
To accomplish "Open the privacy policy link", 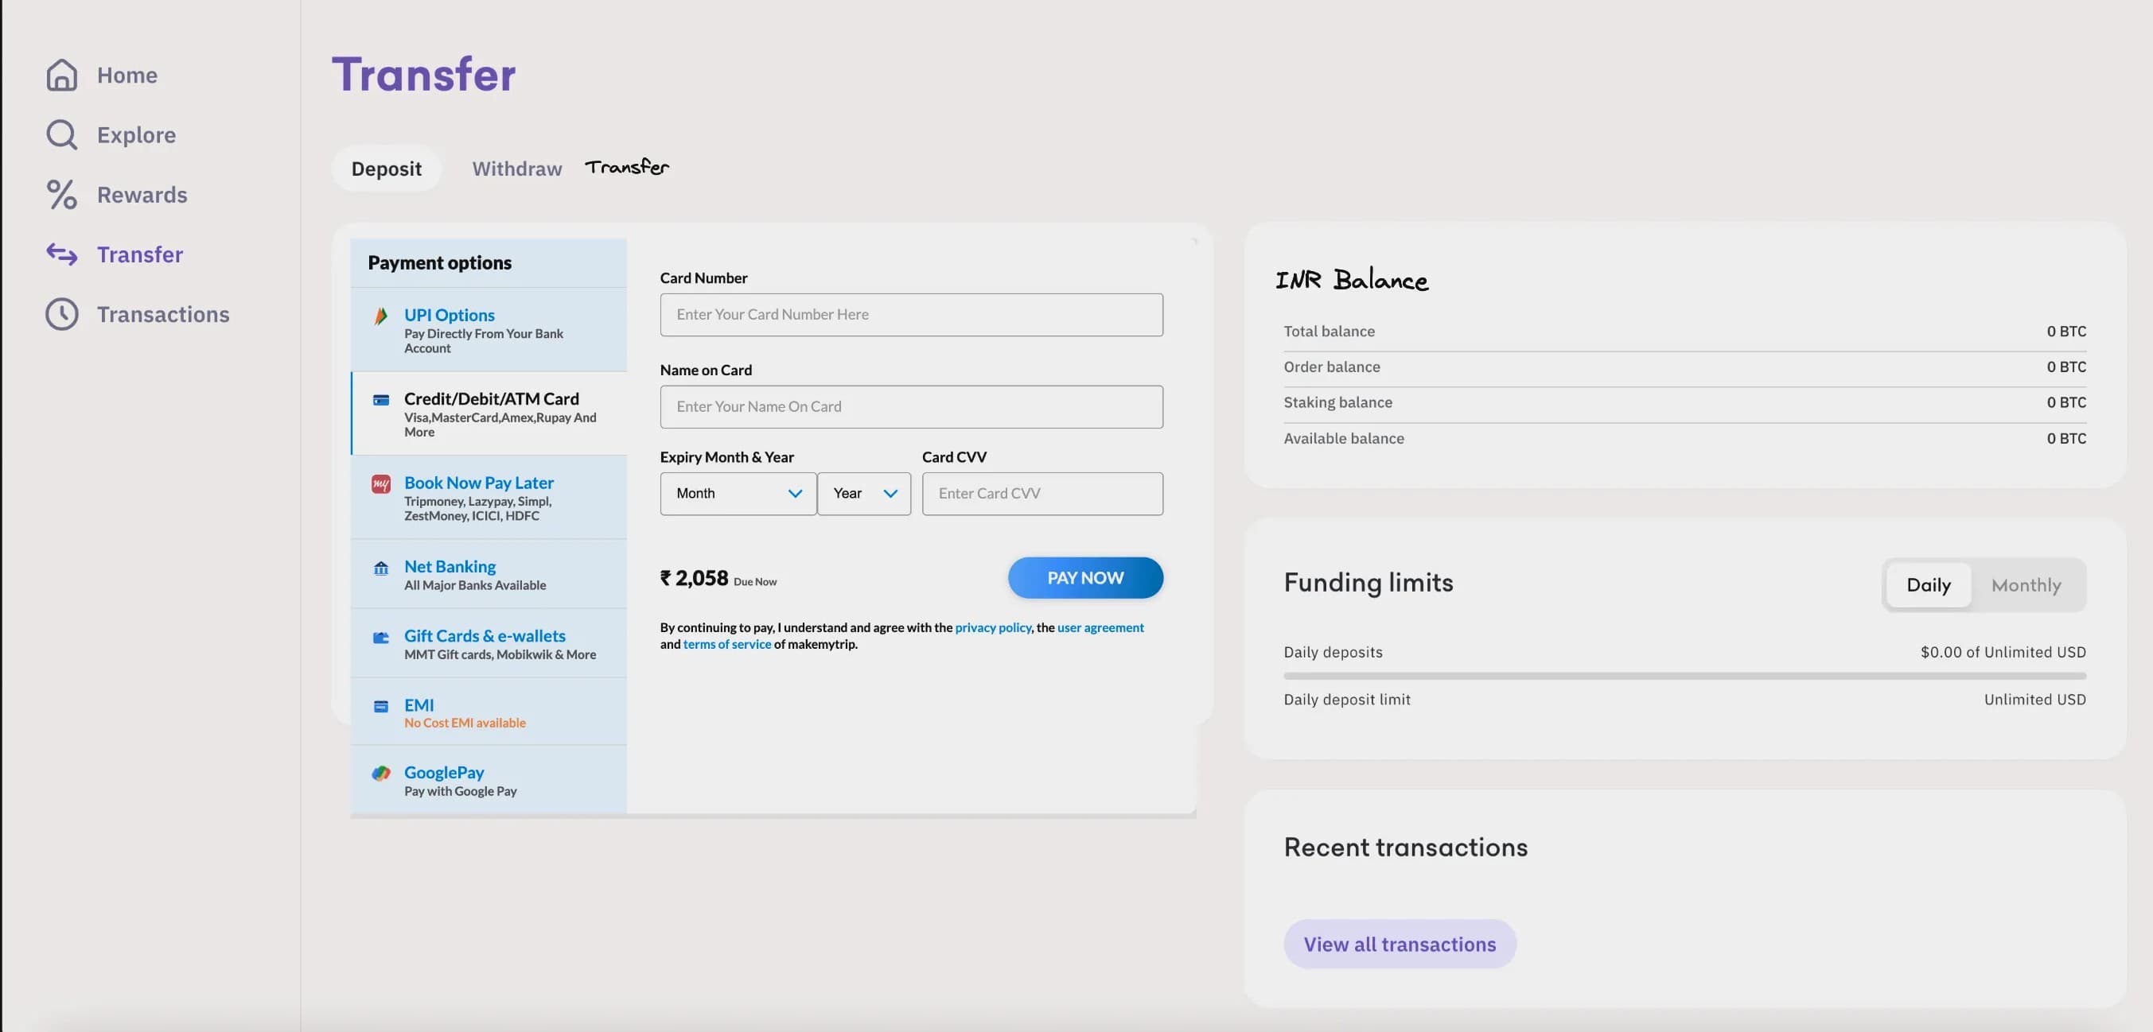I will [993, 627].
